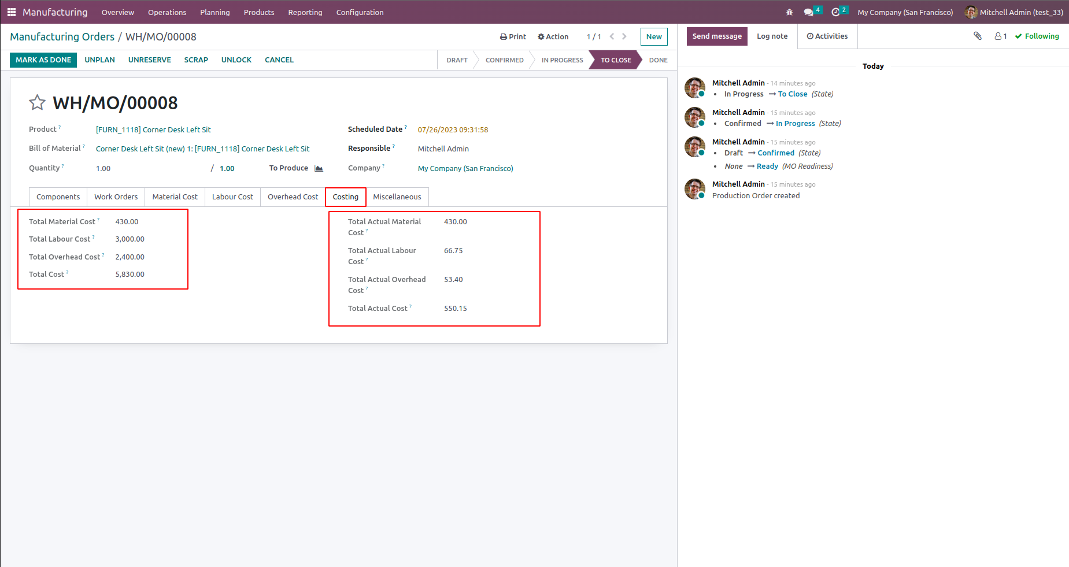Screen dimensions: 1069x567
Task: Open company link My Company (San Francisco)
Action: tap(465, 169)
